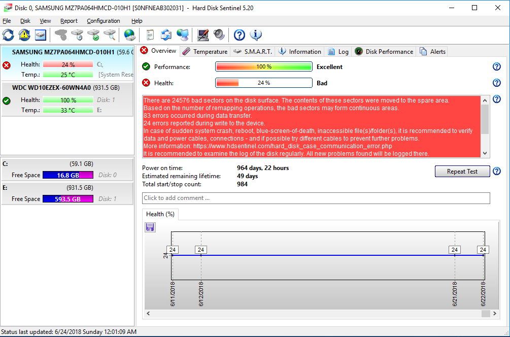Click the 6/12/2018 data point on graph
The width and height of the screenshot is (510, 337).
pyautogui.click(x=201, y=255)
